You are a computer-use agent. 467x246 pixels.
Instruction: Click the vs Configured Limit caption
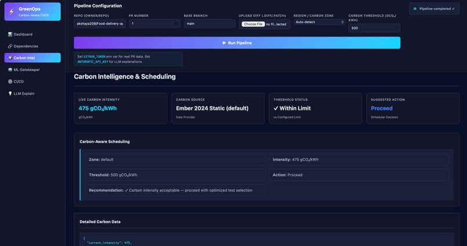[x=287, y=117]
